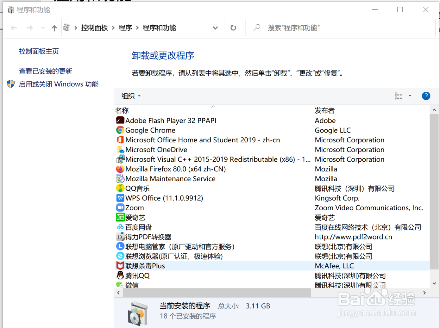This screenshot has height=328, width=440.
Task: Sort list by clicking 发布者 column header
Action: pos(324,110)
